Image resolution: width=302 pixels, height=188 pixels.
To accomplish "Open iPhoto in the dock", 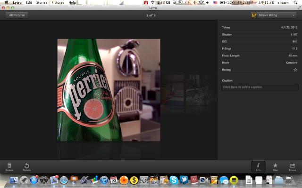I will 154,180.
